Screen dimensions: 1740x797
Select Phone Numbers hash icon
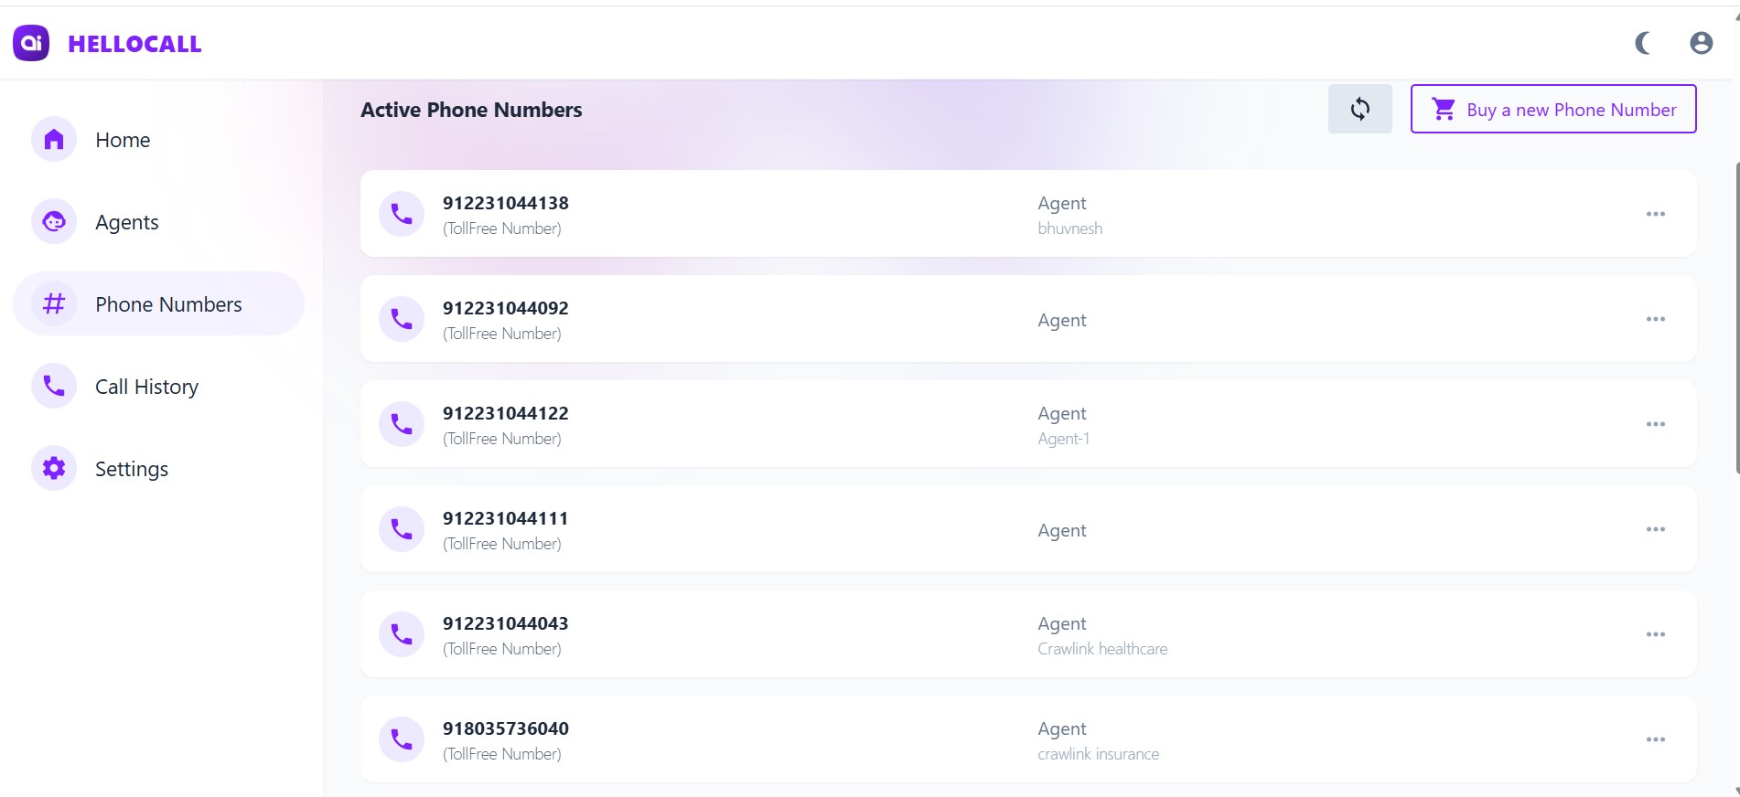[x=54, y=303]
